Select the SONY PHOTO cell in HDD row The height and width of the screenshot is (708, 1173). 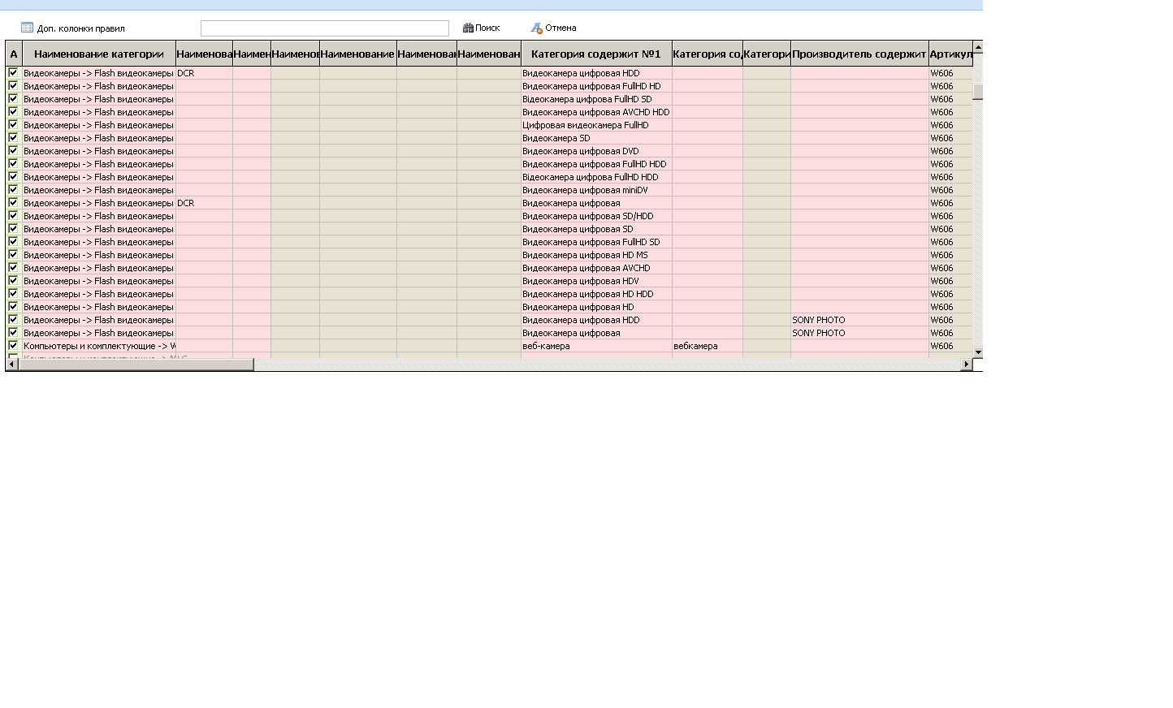pos(859,320)
